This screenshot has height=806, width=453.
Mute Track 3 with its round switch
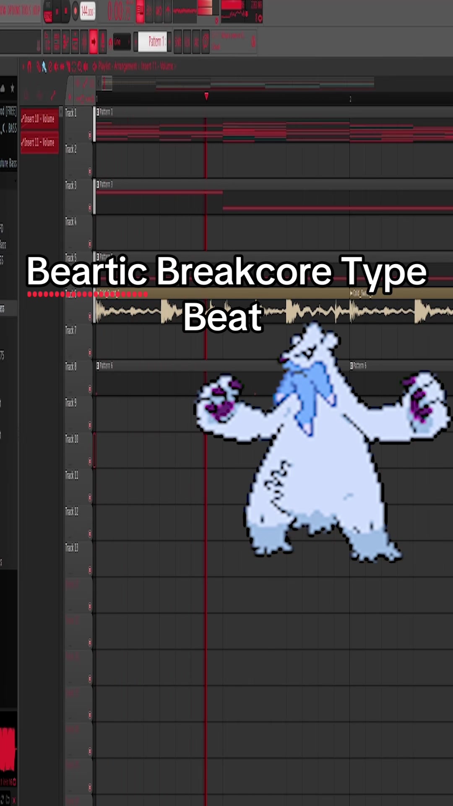90,208
